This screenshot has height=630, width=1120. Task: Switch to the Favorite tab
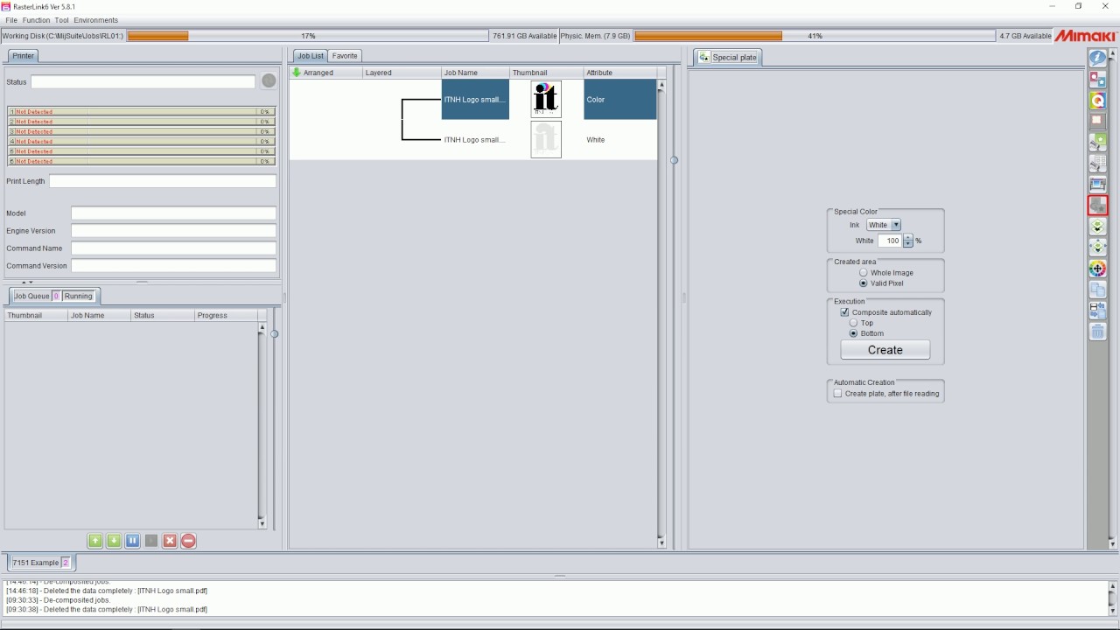click(345, 56)
